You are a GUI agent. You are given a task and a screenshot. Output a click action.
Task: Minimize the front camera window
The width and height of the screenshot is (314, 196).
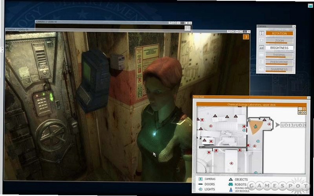pos(241,32)
